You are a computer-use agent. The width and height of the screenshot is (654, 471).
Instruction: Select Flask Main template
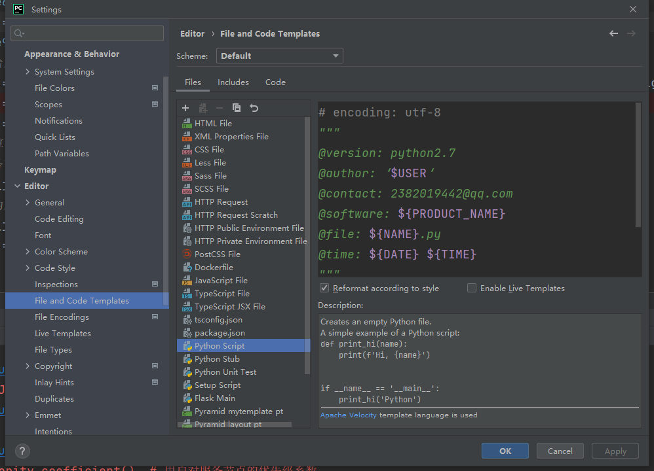coord(244,398)
